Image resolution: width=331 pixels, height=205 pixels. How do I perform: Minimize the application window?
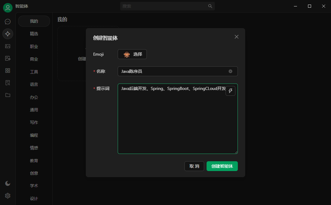click(295, 6)
